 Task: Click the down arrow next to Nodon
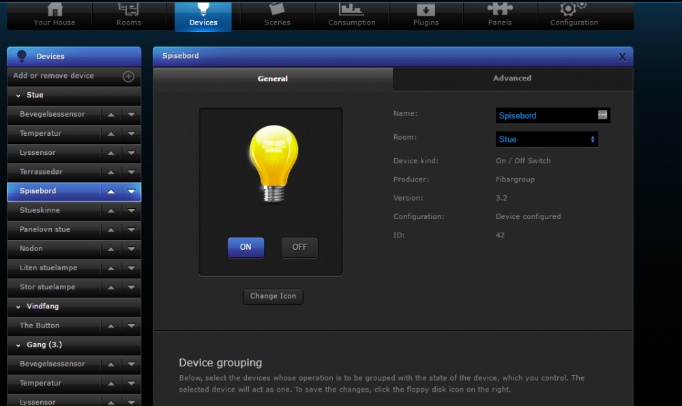click(x=132, y=249)
